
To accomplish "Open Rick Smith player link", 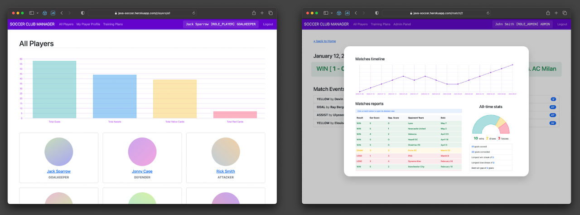I will pos(226,171).
